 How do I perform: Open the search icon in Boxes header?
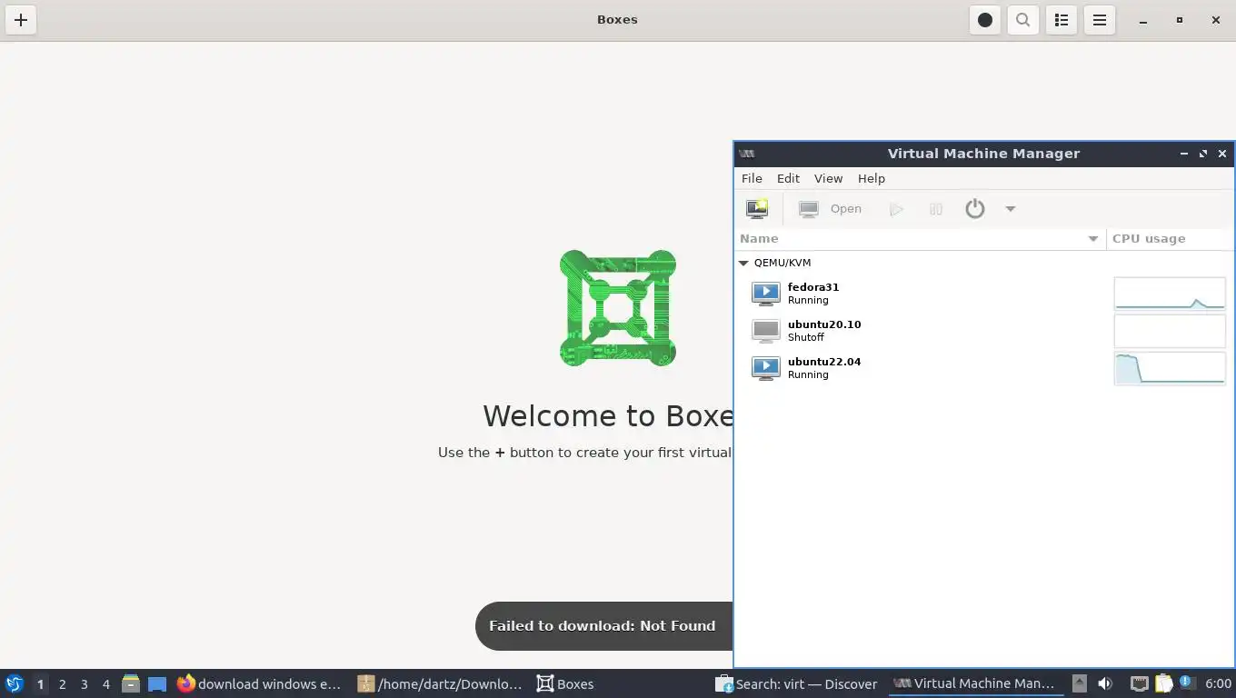tap(1023, 20)
